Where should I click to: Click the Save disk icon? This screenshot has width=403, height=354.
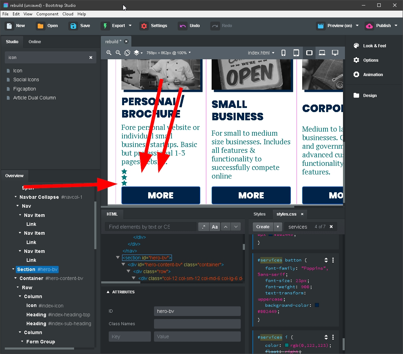[73, 26]
